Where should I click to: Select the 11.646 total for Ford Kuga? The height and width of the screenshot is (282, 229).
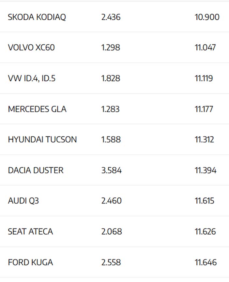click(x=206, y=262)
